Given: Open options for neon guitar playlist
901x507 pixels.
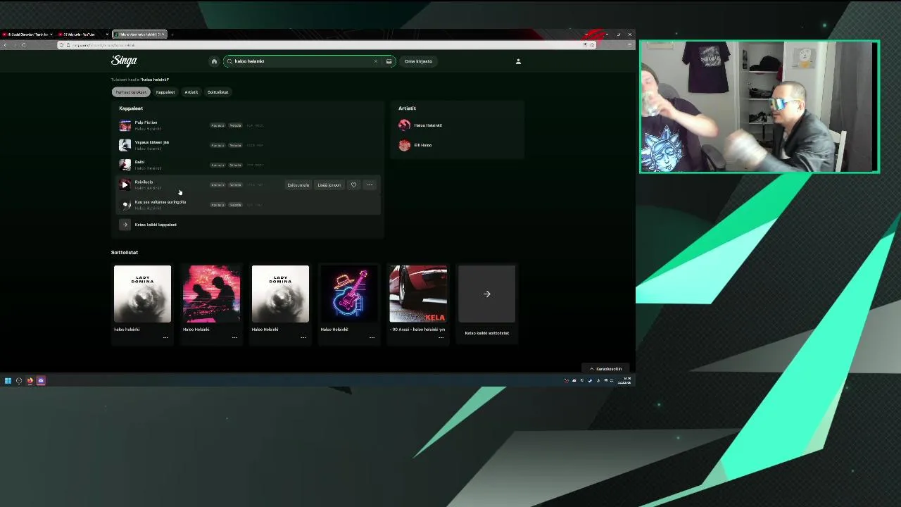Looking at the screenshot, I should point(372,337).
